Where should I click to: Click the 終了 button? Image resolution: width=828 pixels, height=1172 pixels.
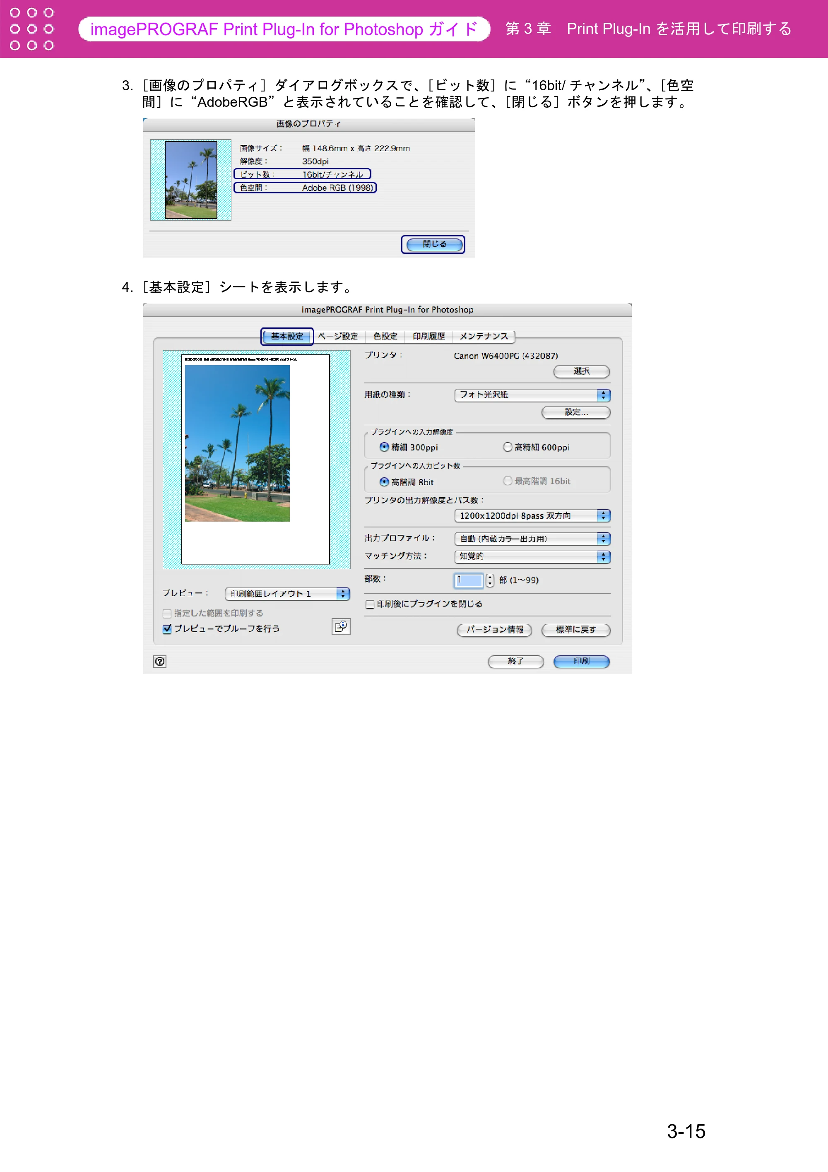click(x=515, y=661)
